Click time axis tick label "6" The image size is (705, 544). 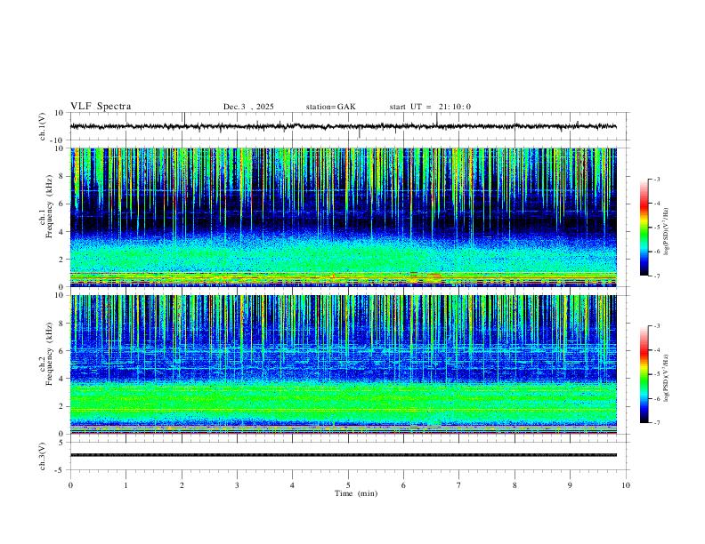[403, 485]
